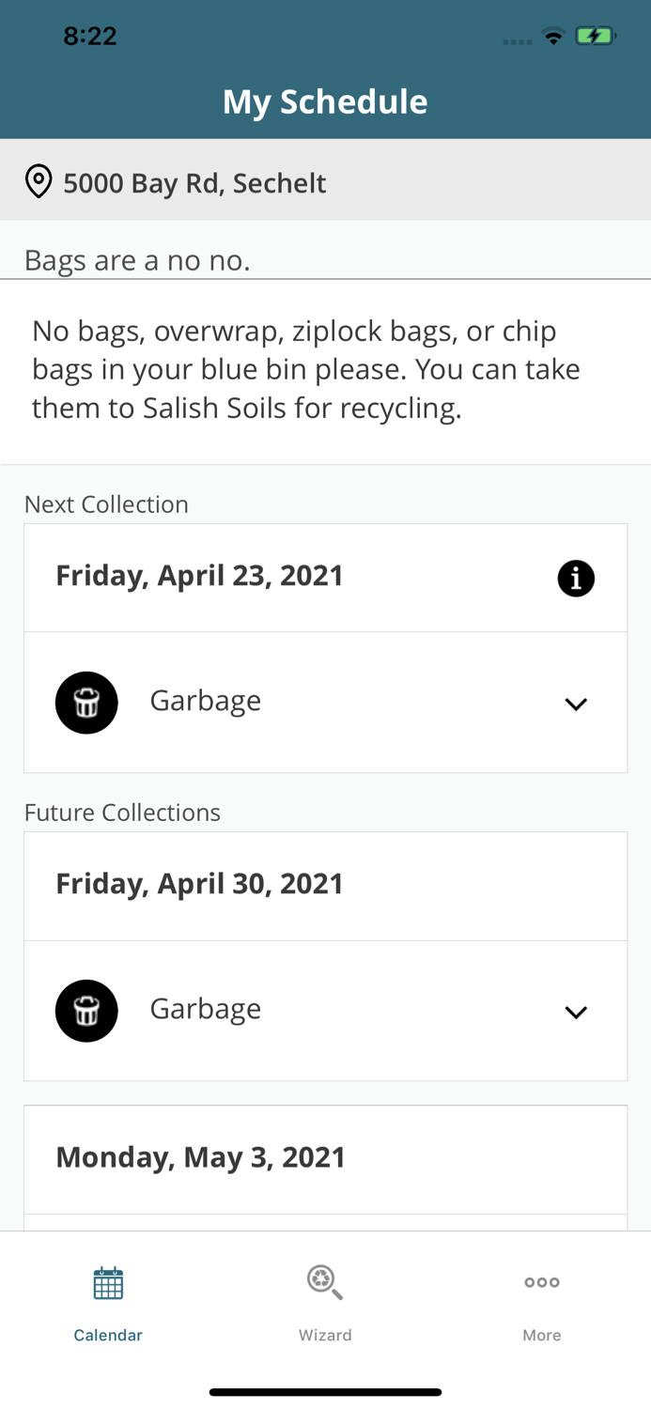651x1409 pixels.
Task: Select the Friday, April 23, 2021 card
Action: pyautogui.click(x=200, y=575)
